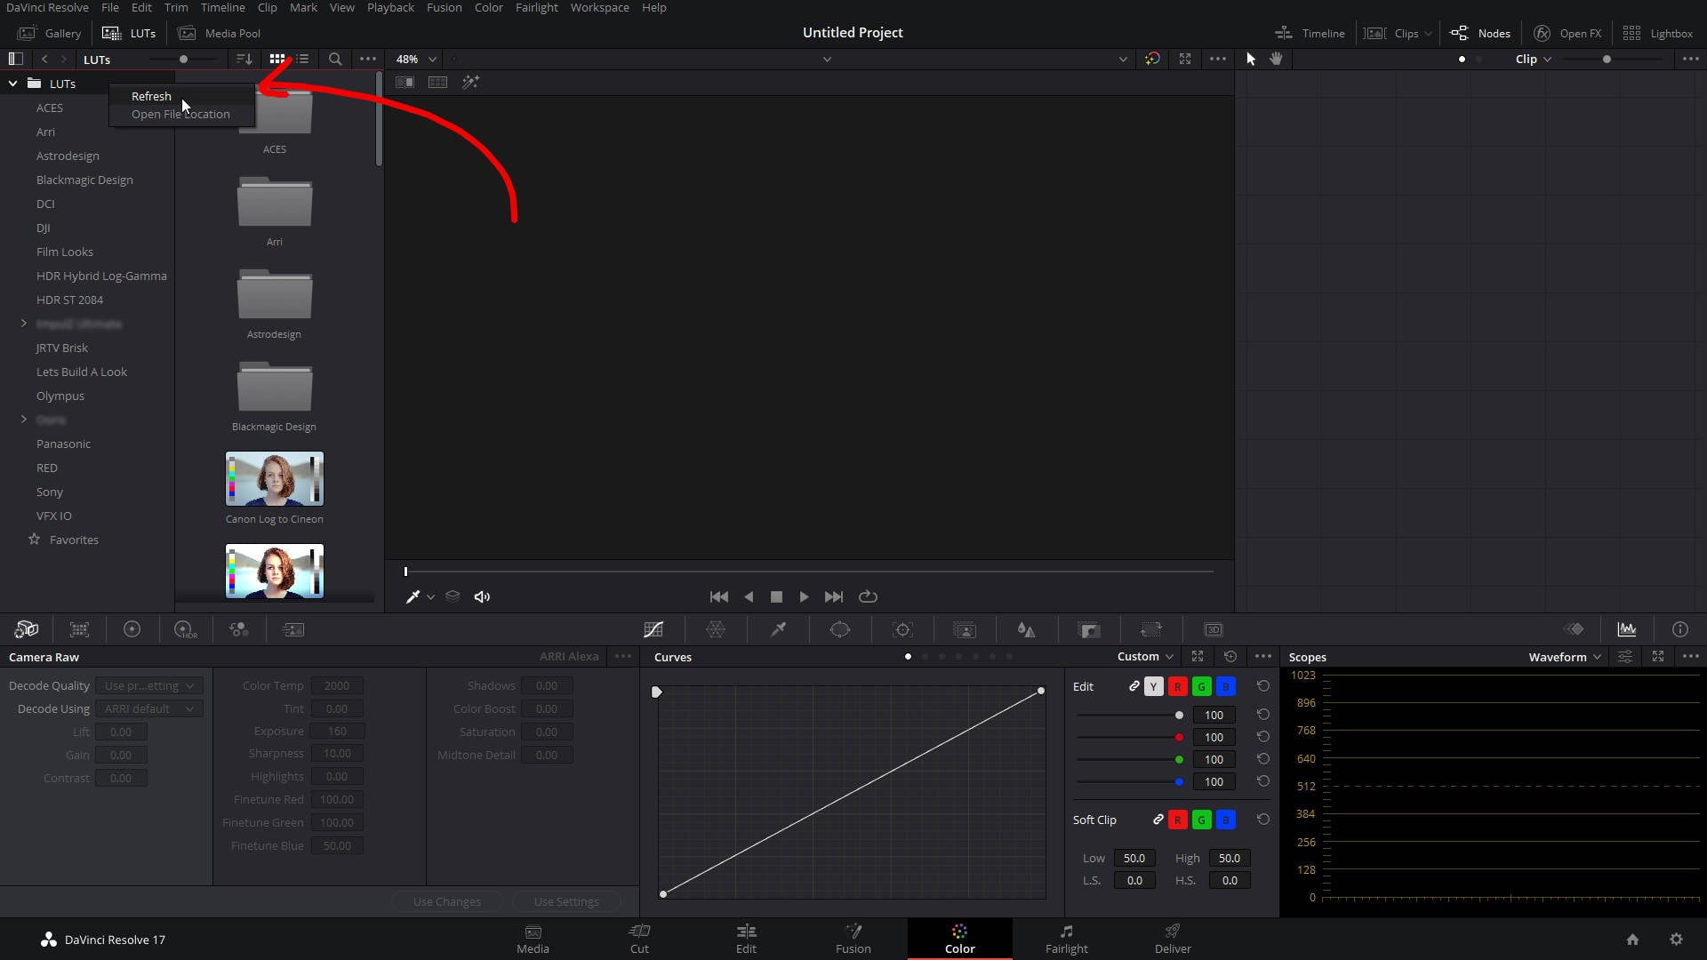Mute audio in the viewer
Viewport: 1707px width, 960px height.
click(482, 596)
